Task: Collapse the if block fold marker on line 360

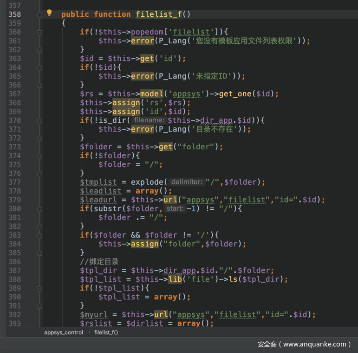Action: (40, 33)
